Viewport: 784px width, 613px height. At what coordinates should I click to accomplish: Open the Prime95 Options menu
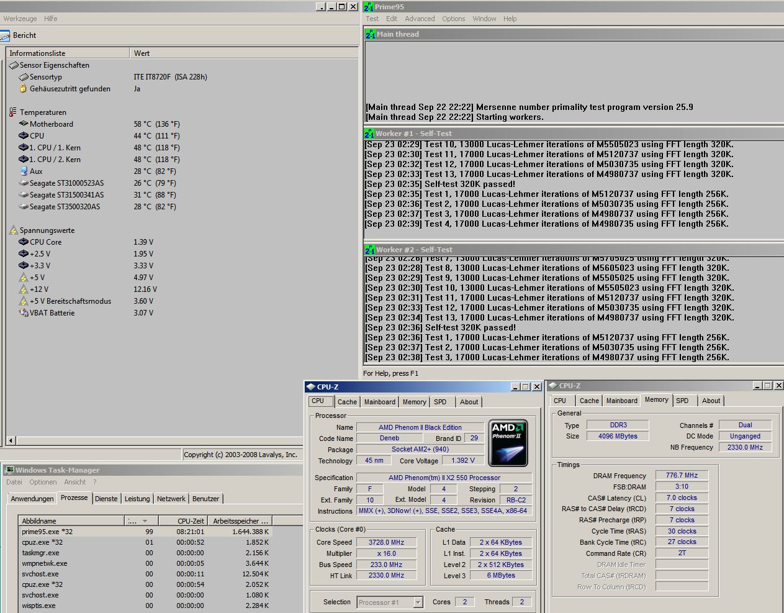pos(453,19)
